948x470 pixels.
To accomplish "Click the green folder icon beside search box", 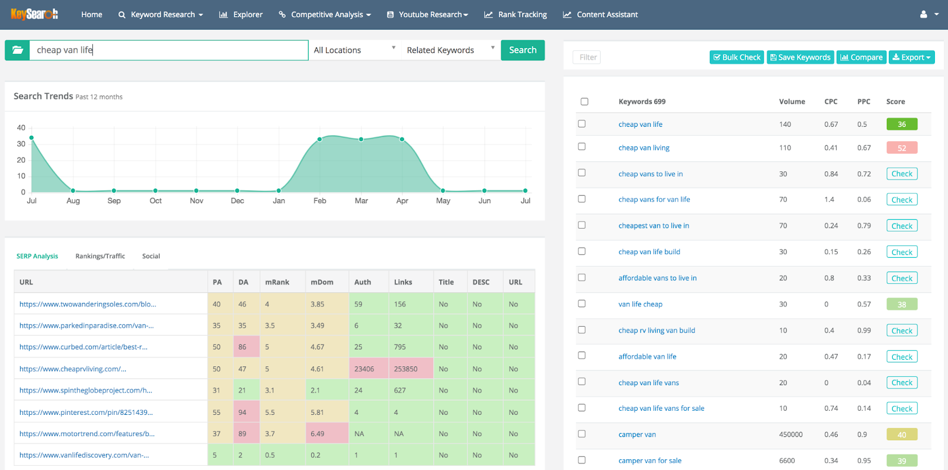I will click(17, 50).
